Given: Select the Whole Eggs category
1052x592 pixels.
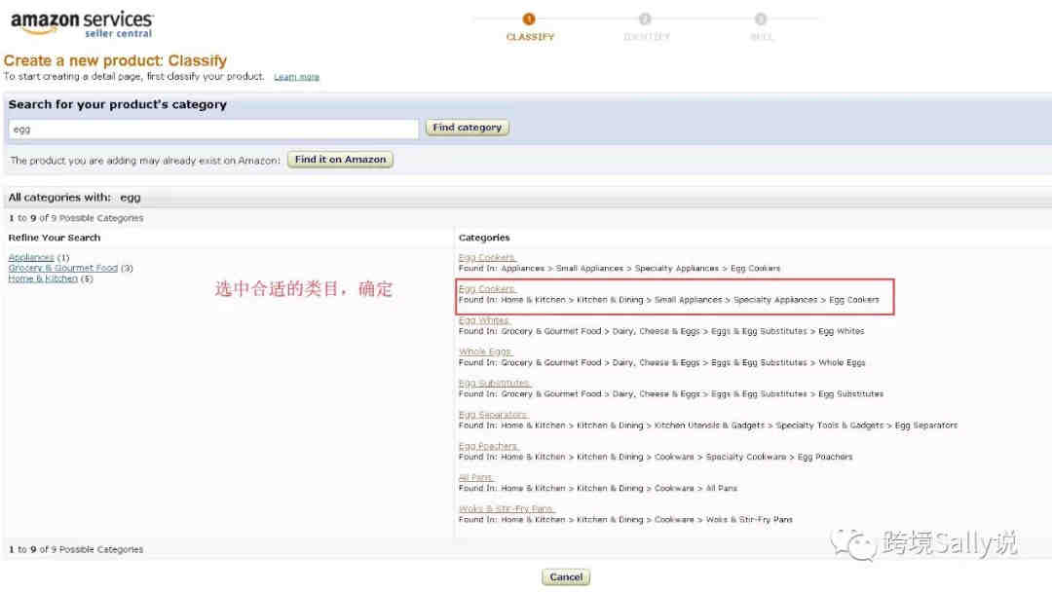Looking at the screenshot, I should click(486, 351).
